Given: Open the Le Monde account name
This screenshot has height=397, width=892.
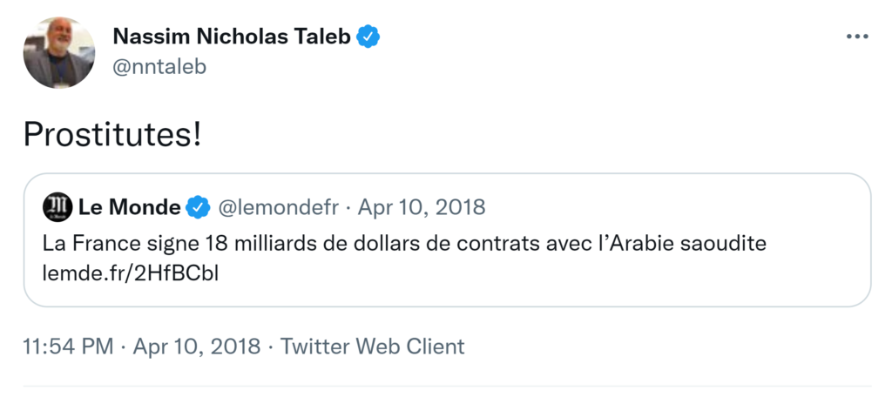Looking at the screenshot, I should 130,207.
